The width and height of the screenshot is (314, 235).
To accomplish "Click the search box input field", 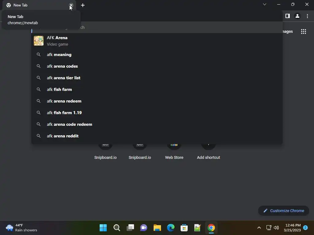I will point(157,28).
